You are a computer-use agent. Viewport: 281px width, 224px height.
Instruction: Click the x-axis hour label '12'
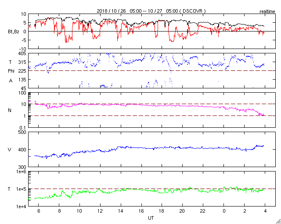[x=100, y=211]
